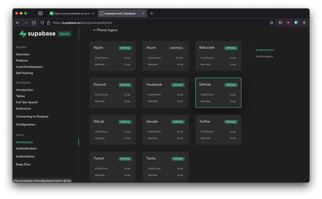The image size is (322, 199).
Task: Click the GUIDES sidebar heading
Action: (21, 47)
